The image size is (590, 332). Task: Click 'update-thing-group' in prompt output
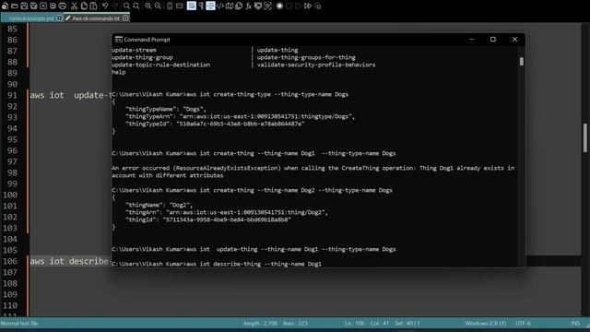coord(142,57)
